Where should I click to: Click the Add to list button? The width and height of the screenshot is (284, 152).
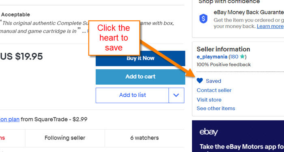pos(132,95)
